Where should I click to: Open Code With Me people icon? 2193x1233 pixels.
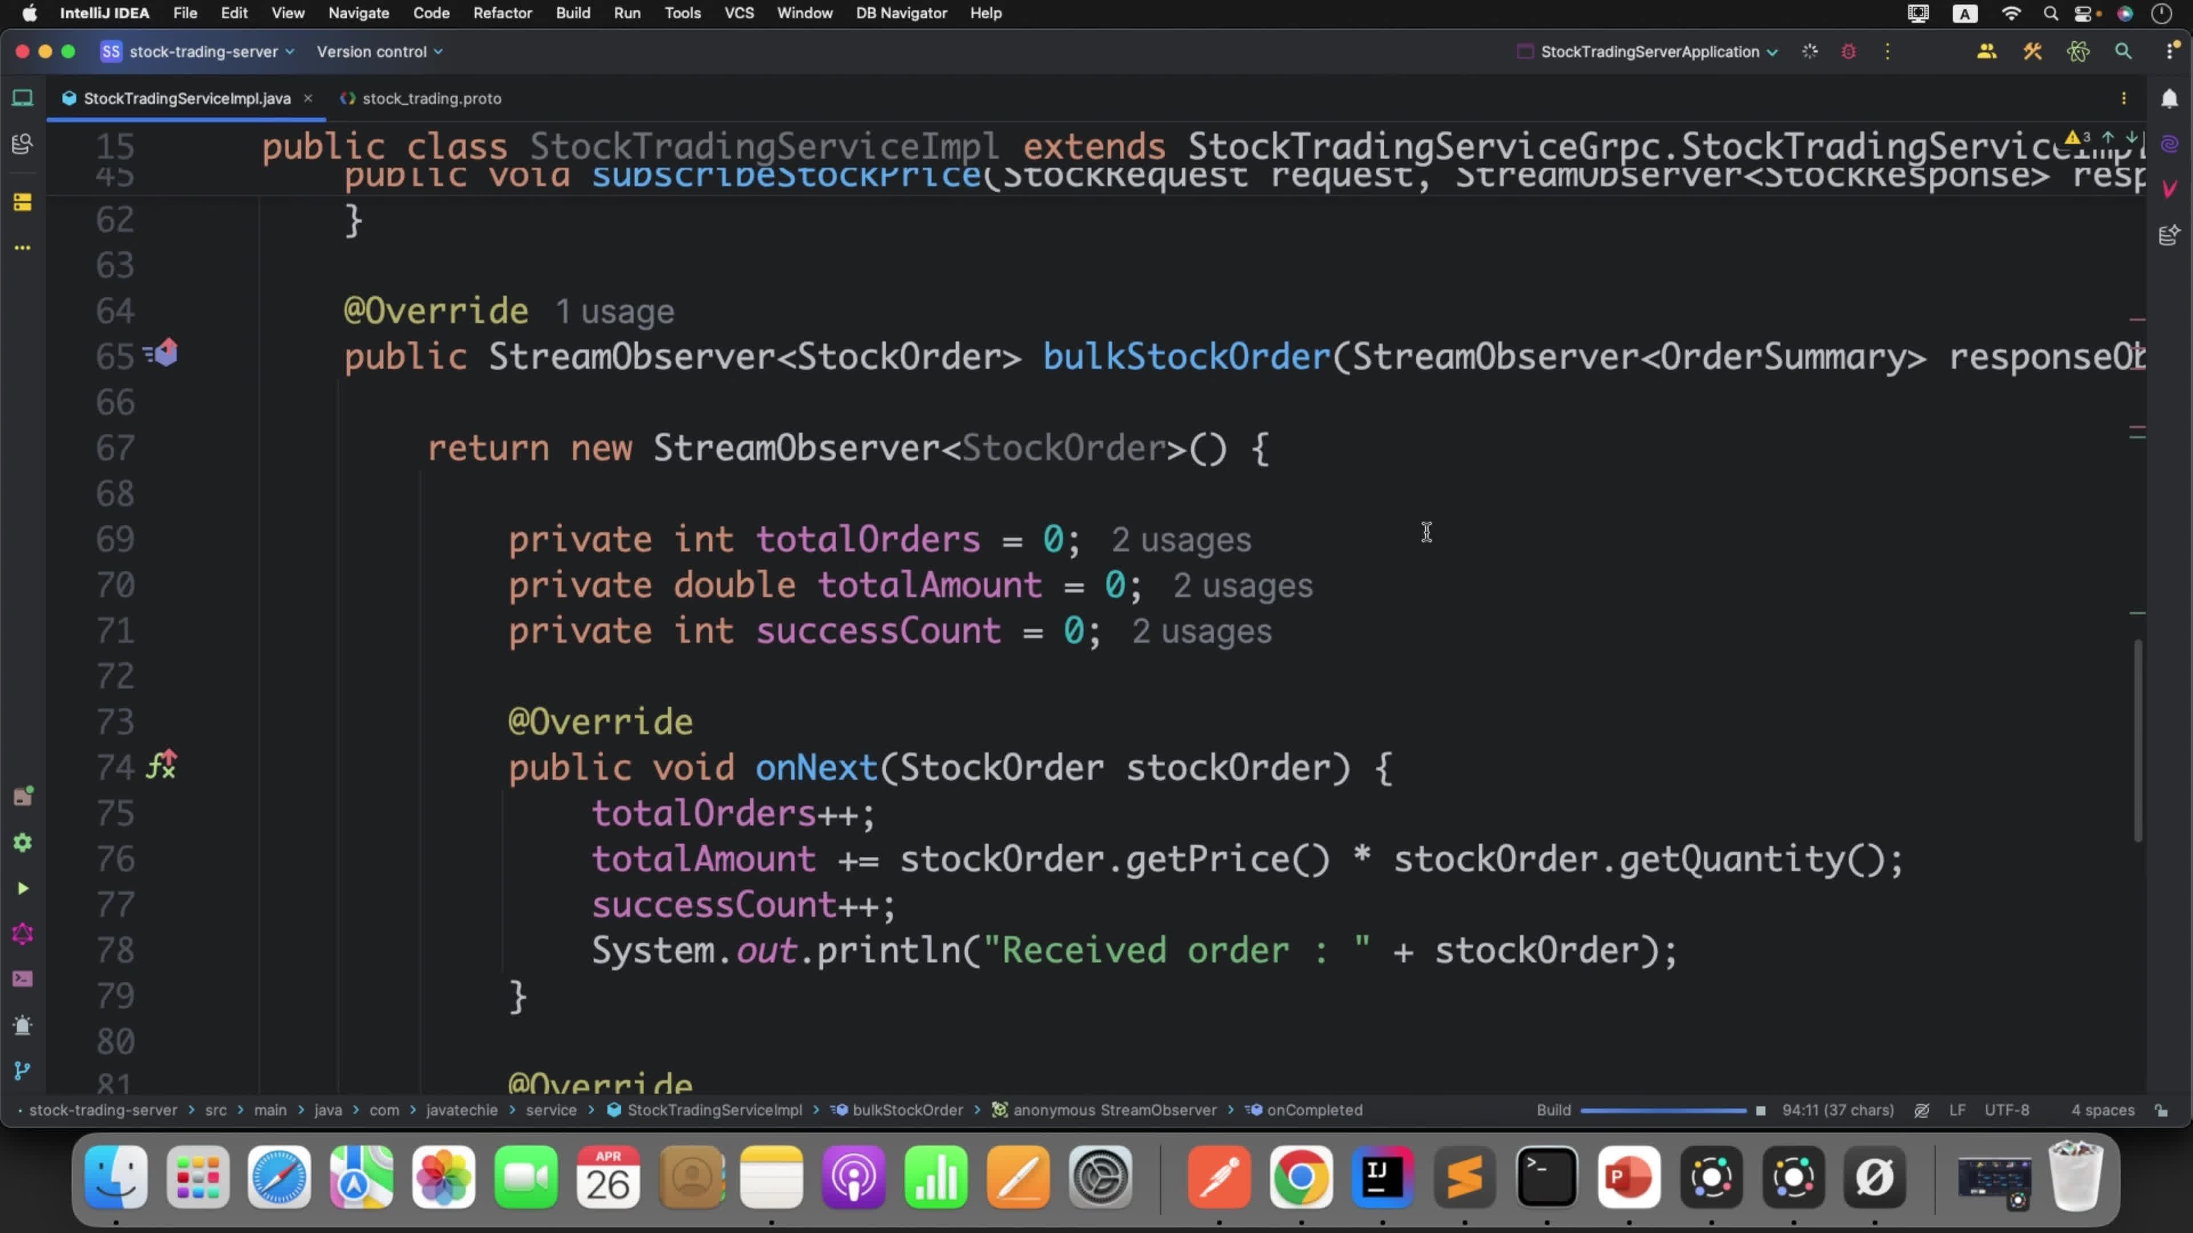pos(1986,52)
